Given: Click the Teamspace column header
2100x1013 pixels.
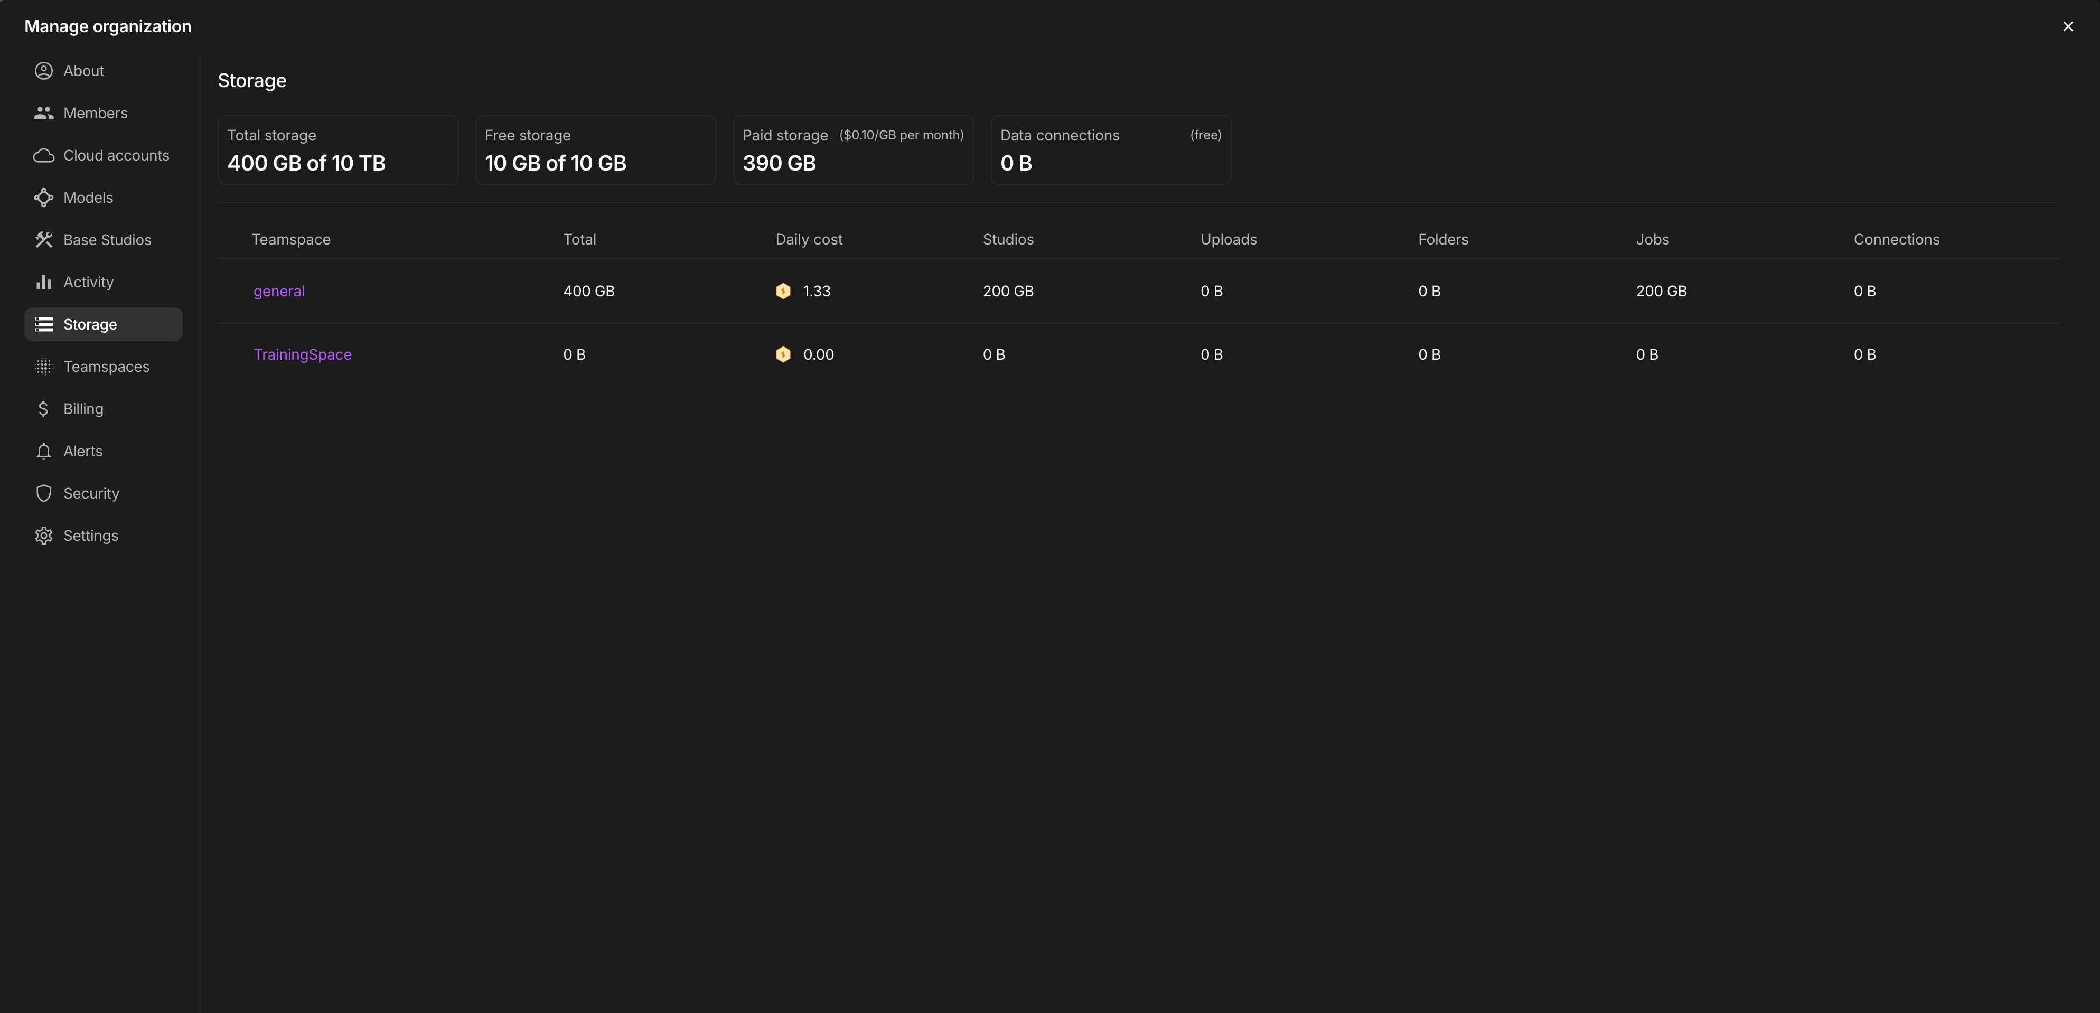Looking at the screenshot, I should [291, 240].
